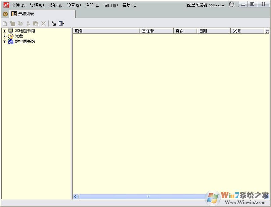Click the horizontal scrollbar left arrow

pyautogui.click(x=75, y=196)
